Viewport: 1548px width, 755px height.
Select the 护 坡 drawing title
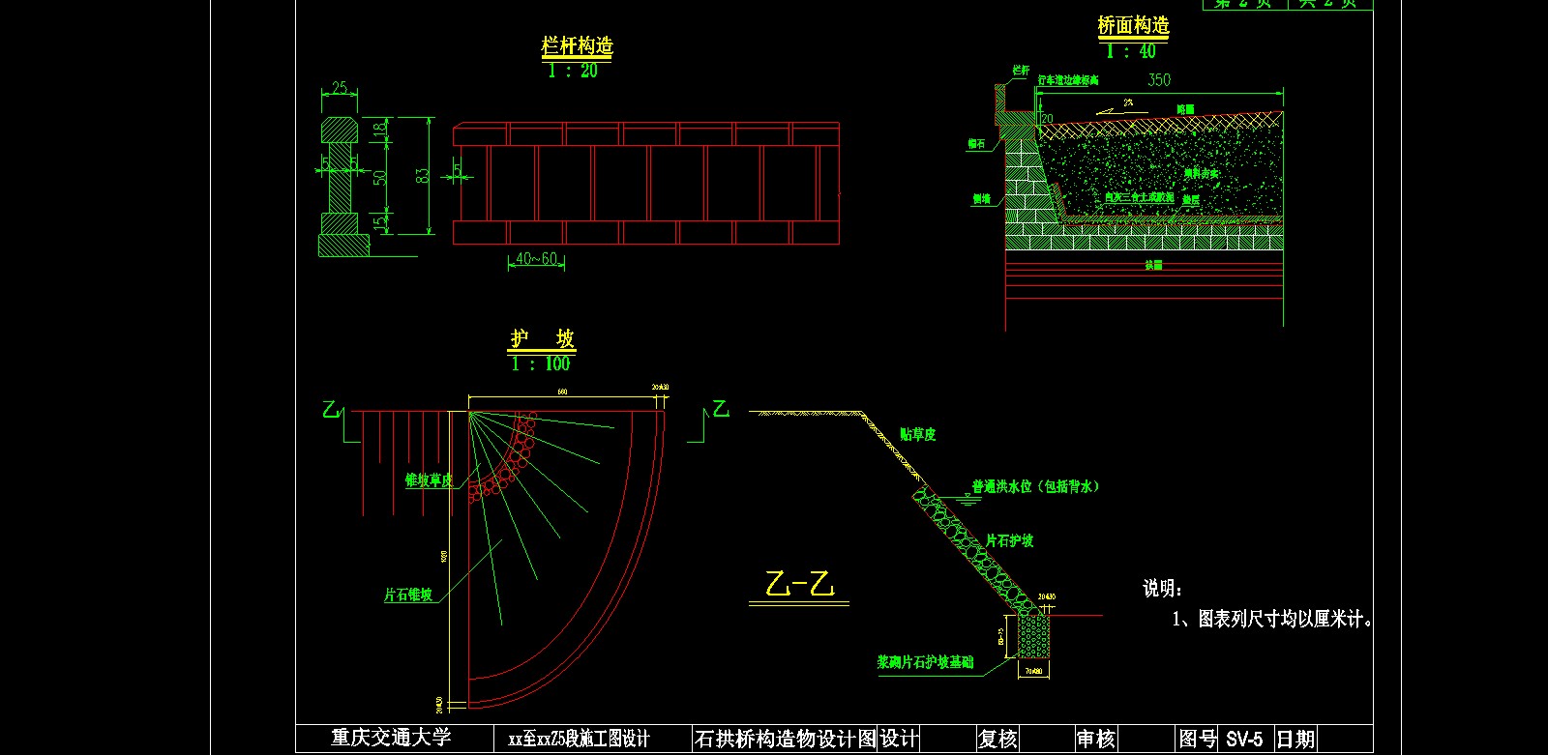pyautogui.click(x=542, y=338)
